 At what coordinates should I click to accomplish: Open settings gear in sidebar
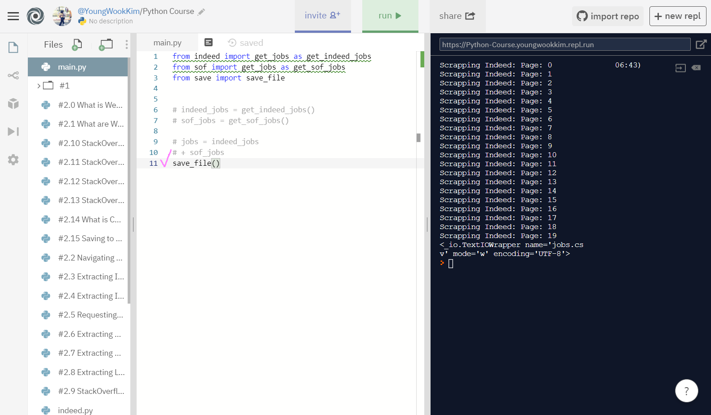click(13, 159)
